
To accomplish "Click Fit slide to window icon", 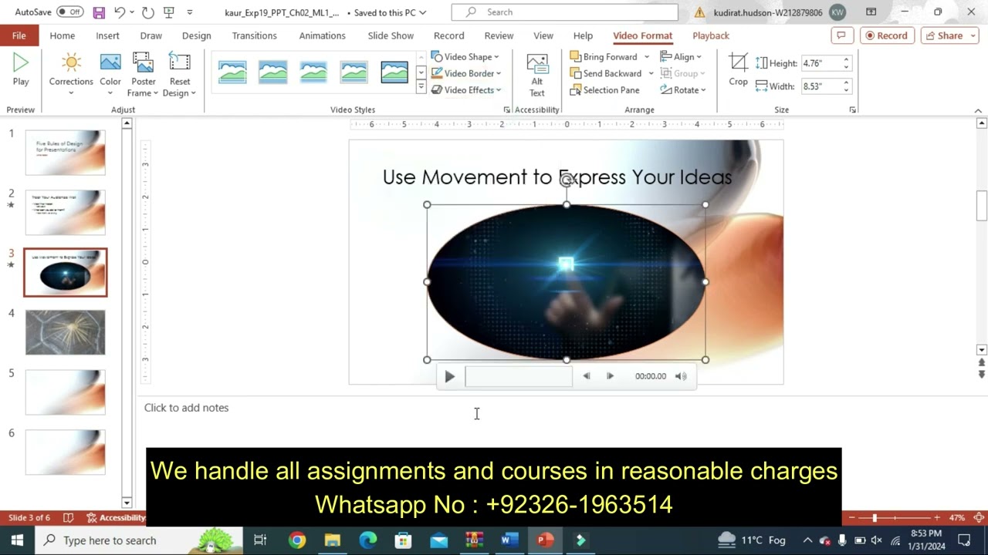I will pos(979,518).
